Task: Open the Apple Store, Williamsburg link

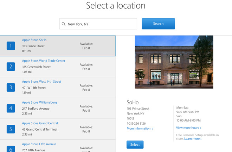Action: 39,102
